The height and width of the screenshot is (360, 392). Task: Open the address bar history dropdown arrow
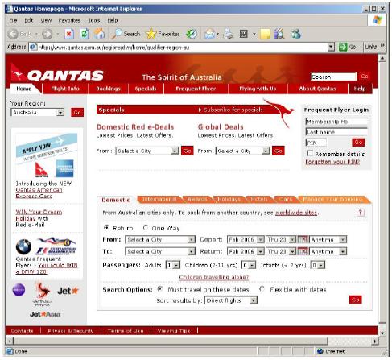[x=331, y=47]
